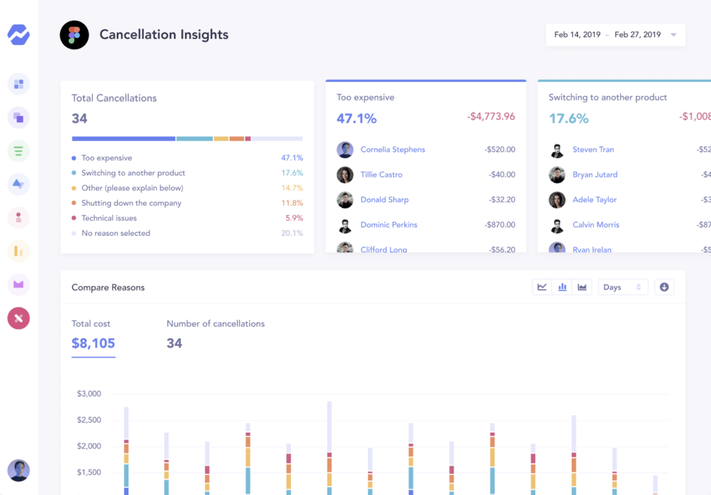
Task: Open Cornelia Stephens' profile
Action: pos(393,150)
